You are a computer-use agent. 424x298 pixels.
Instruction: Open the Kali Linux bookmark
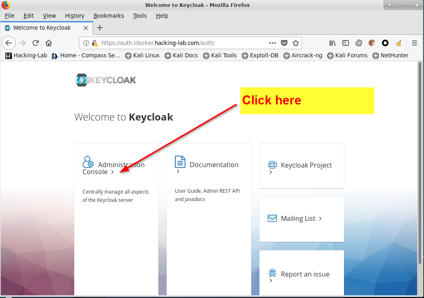(142, 55)
